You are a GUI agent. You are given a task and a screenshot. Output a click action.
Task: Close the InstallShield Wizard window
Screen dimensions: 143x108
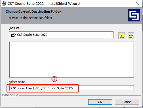138,4
